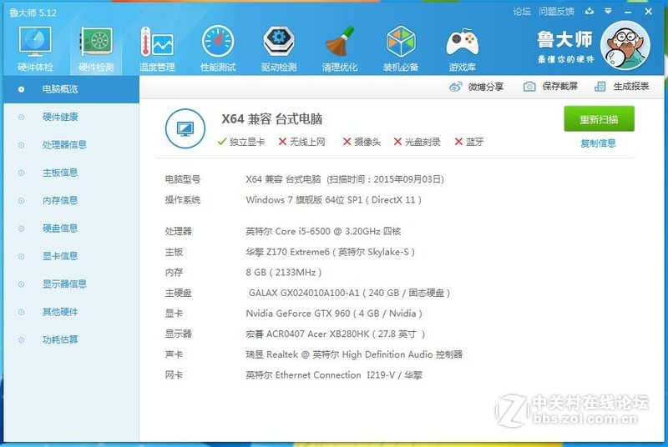The image size is (668, 447).
Task: Open 温度管理 temperature management
Action: pyautogui.click(x=157, y=48)
